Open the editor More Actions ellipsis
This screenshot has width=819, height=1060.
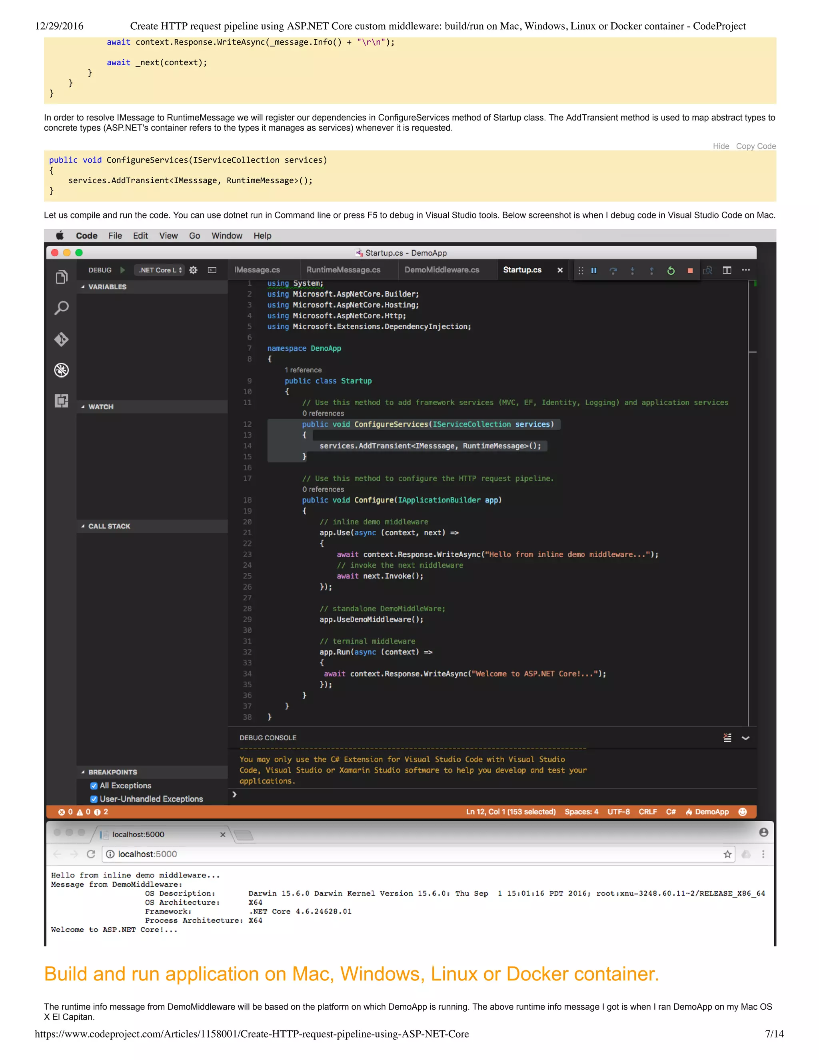click(746, 270)
